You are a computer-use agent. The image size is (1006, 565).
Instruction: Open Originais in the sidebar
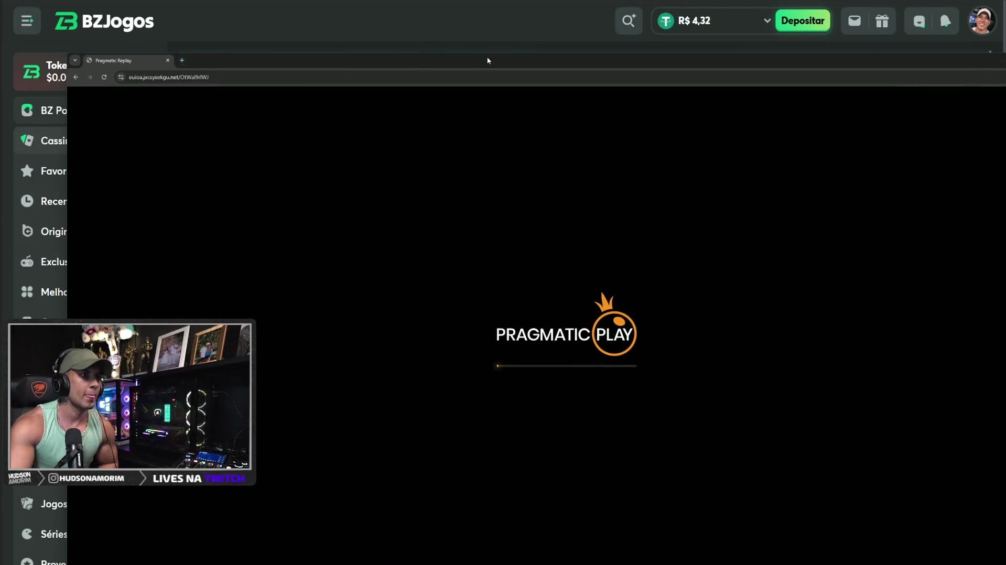coord(41,232)
